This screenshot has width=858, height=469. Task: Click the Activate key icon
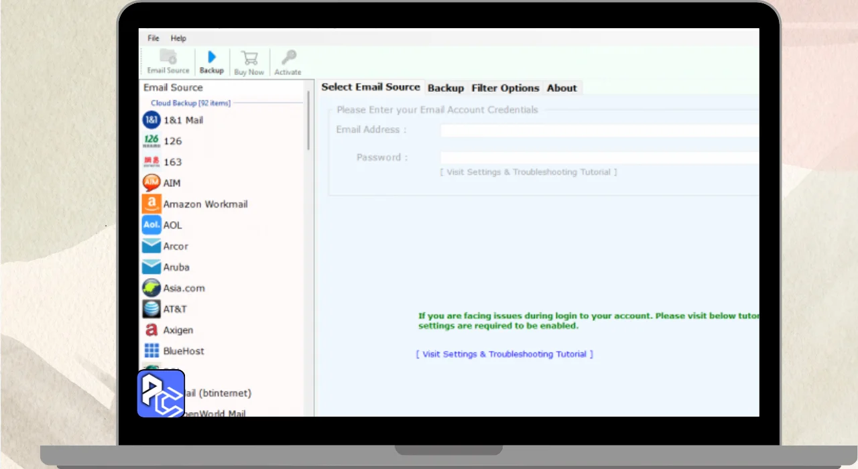[288, 58]
